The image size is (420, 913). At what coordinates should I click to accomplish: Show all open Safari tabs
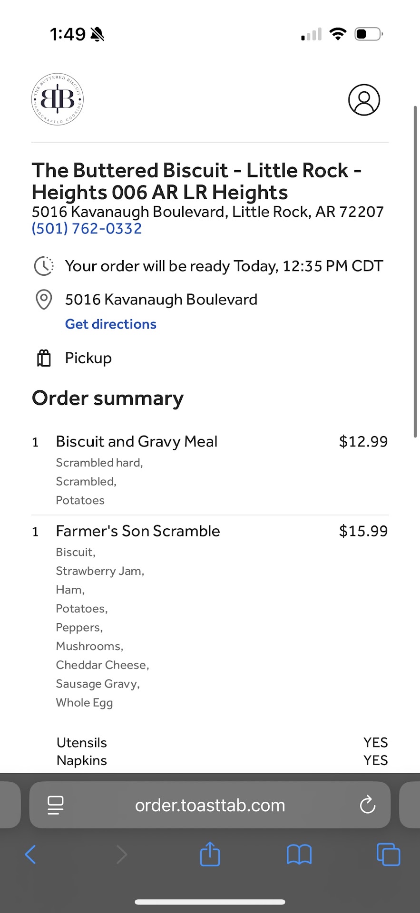[388, 855]
